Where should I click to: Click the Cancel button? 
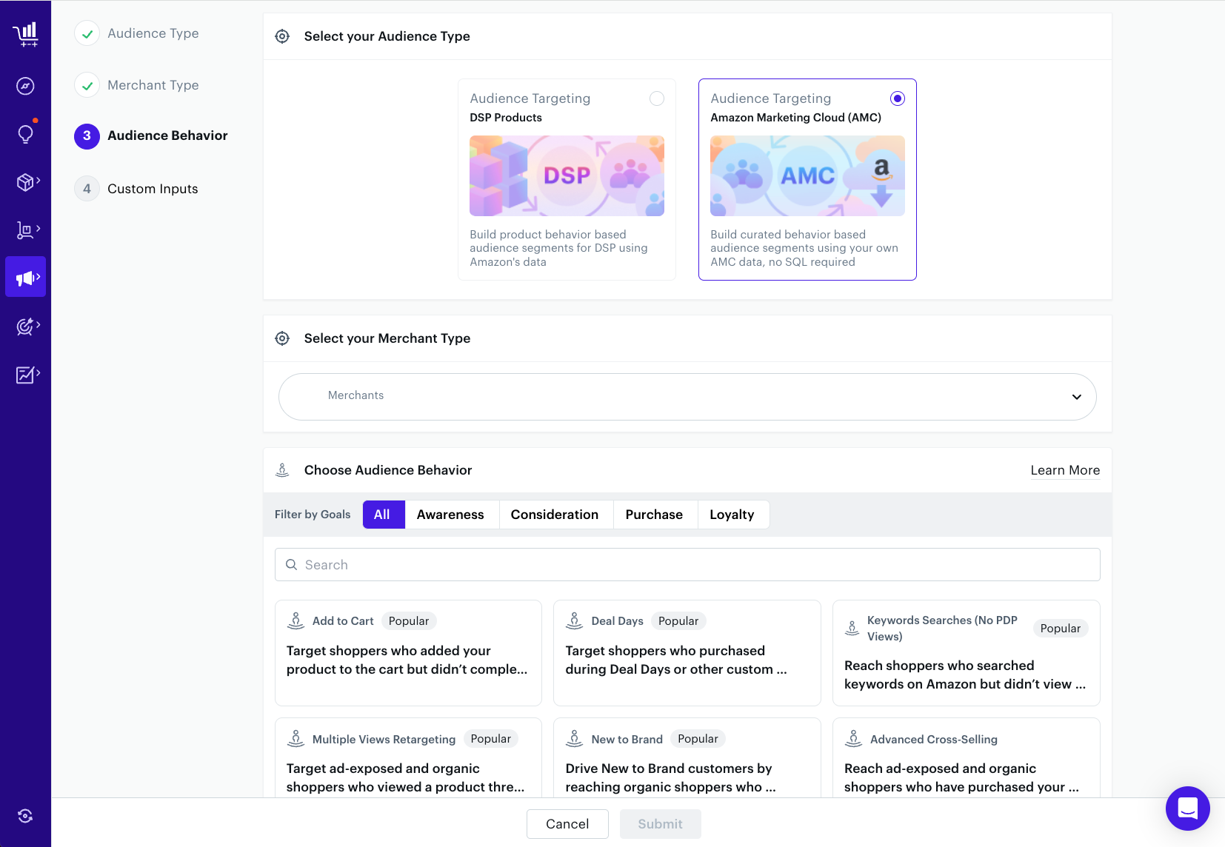[567, 824]
